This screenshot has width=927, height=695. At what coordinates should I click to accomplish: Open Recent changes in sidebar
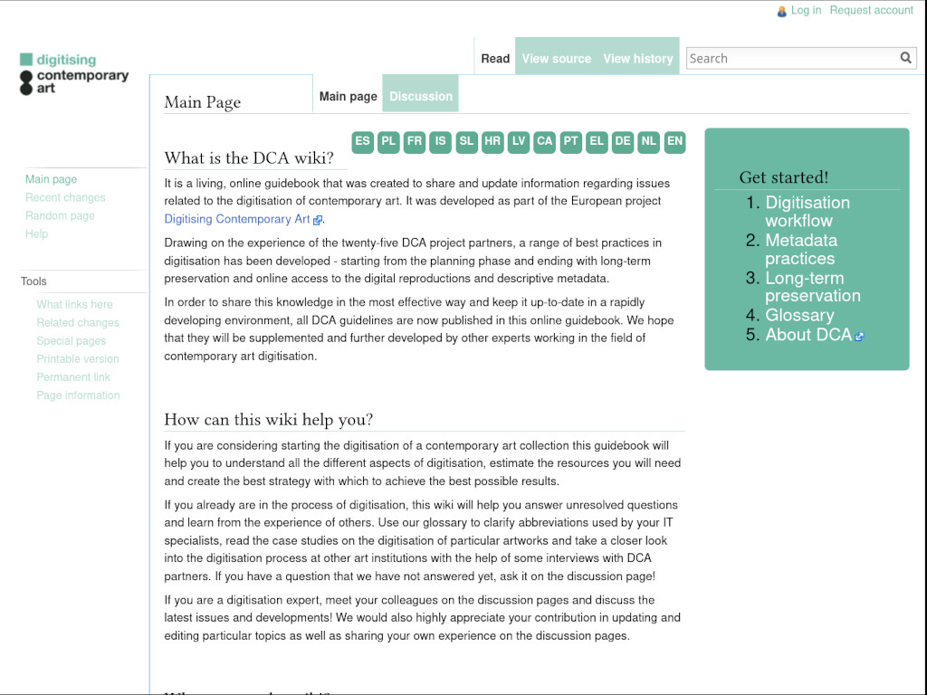(x=65, y=197)
